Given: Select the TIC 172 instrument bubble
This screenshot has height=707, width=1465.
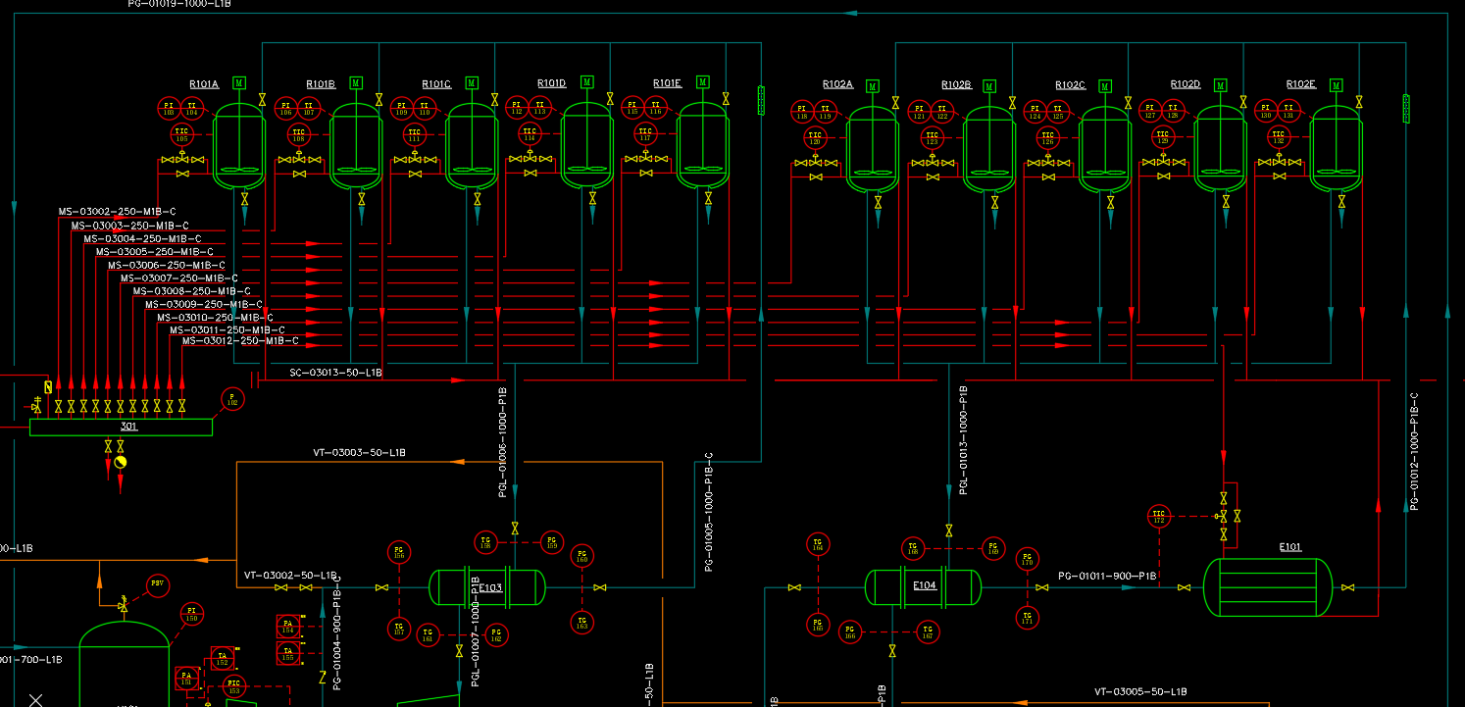Looking at the screenshot, I should pyautogui.click(x=1159, y=516).
